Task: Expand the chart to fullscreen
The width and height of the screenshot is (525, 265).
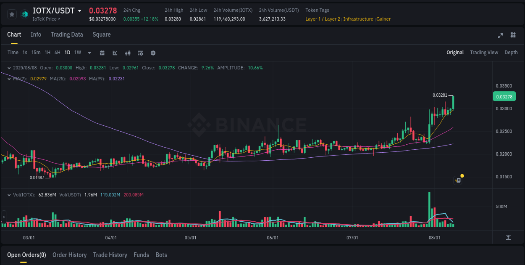Action: [500, 36]
